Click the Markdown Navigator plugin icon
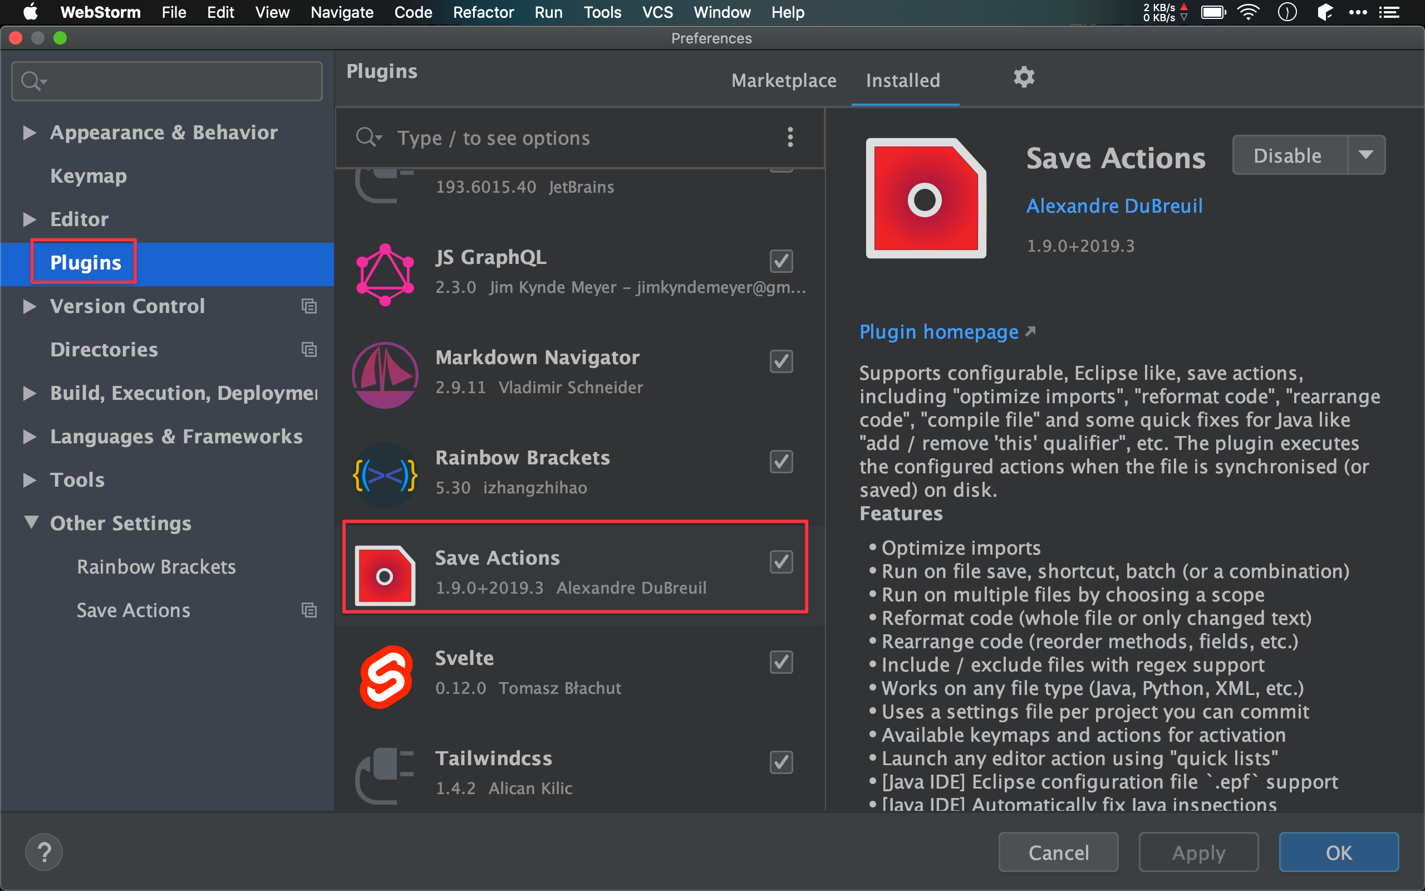1425x891 pixels. [x=385, y=375]
